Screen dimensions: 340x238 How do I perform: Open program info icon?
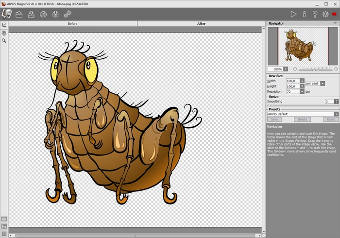304,14
